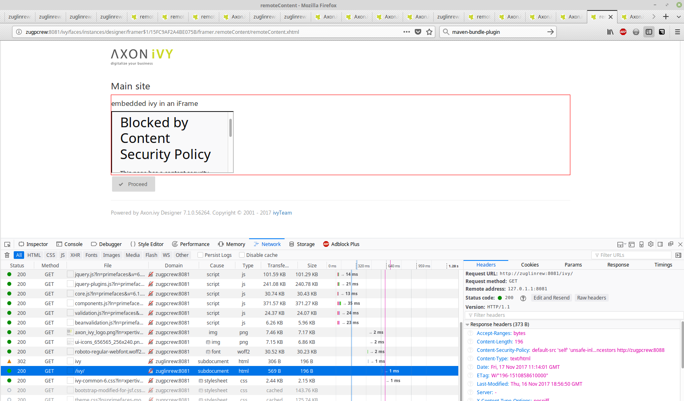Clear network log with trash icon
The height and width of the screenshot is (401, 684).
tap(7, 255)
